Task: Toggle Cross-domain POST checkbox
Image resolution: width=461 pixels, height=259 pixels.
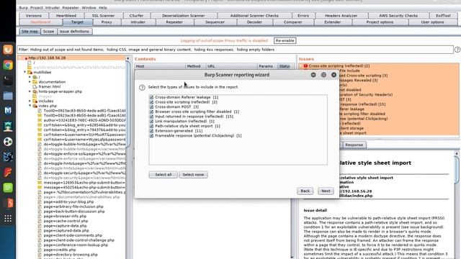Action: tap(151, 107)
